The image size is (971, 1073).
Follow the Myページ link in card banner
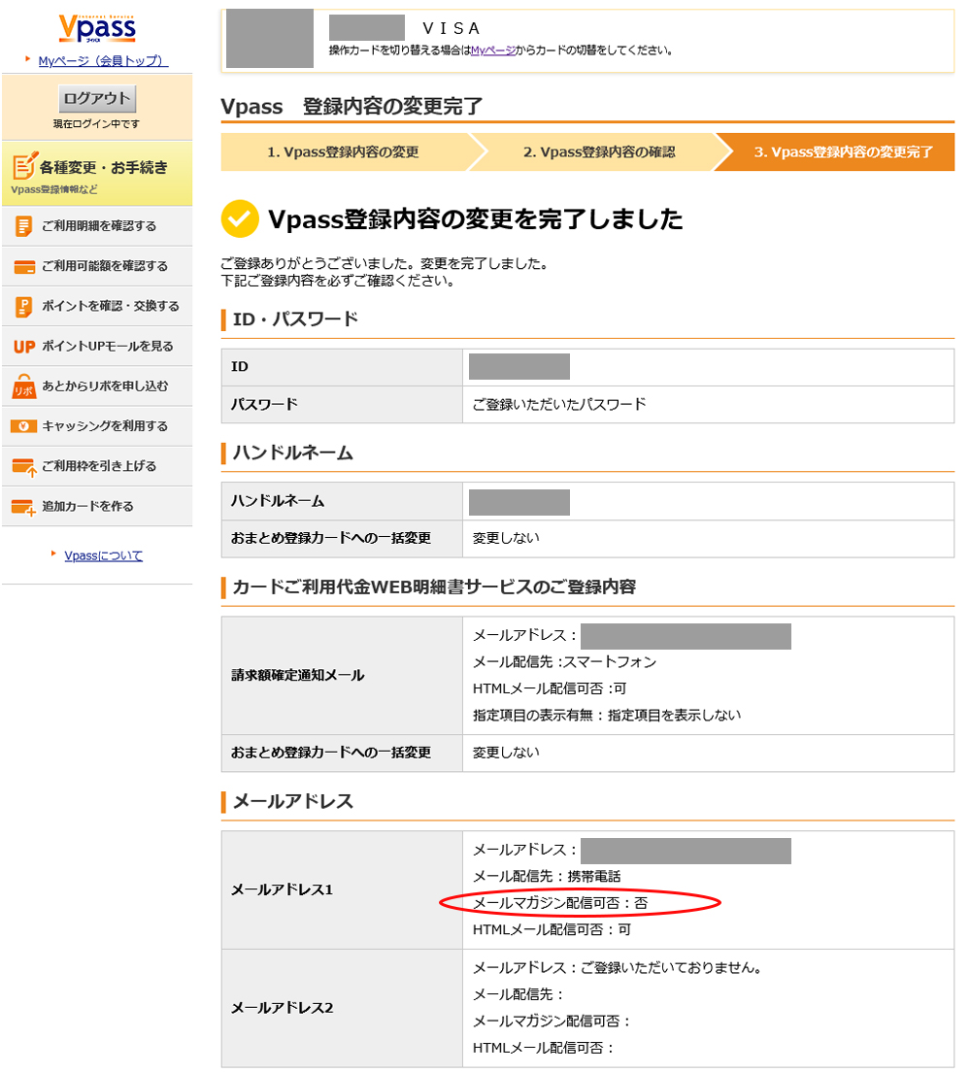coord(492,50)
